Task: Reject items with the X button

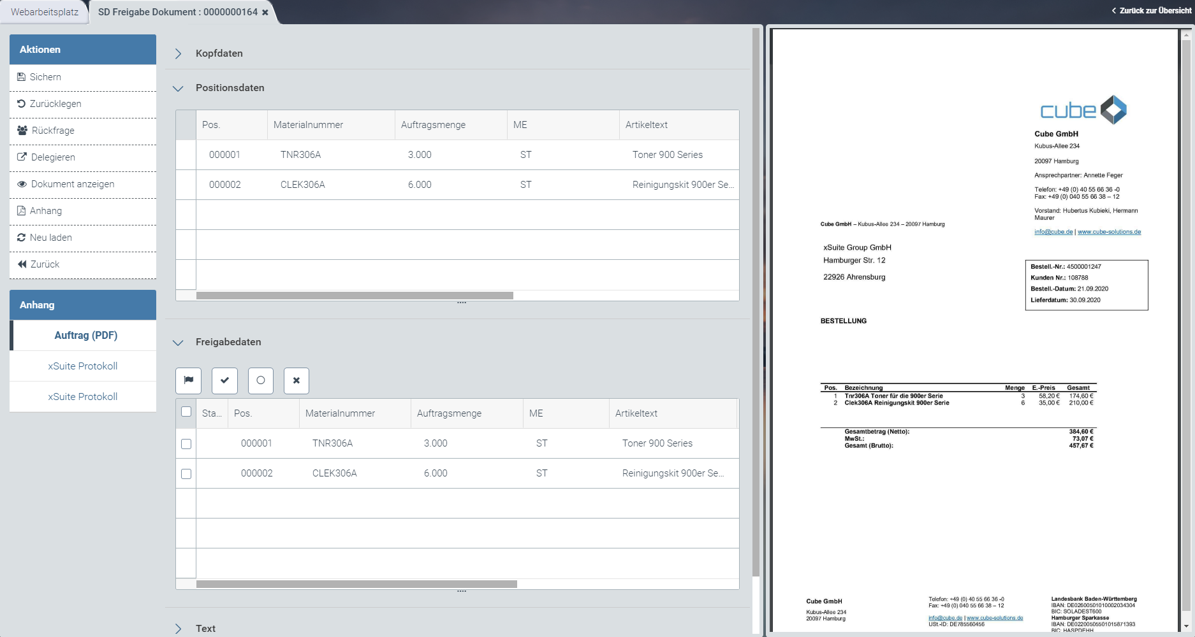Action: (x=296, y=380)
